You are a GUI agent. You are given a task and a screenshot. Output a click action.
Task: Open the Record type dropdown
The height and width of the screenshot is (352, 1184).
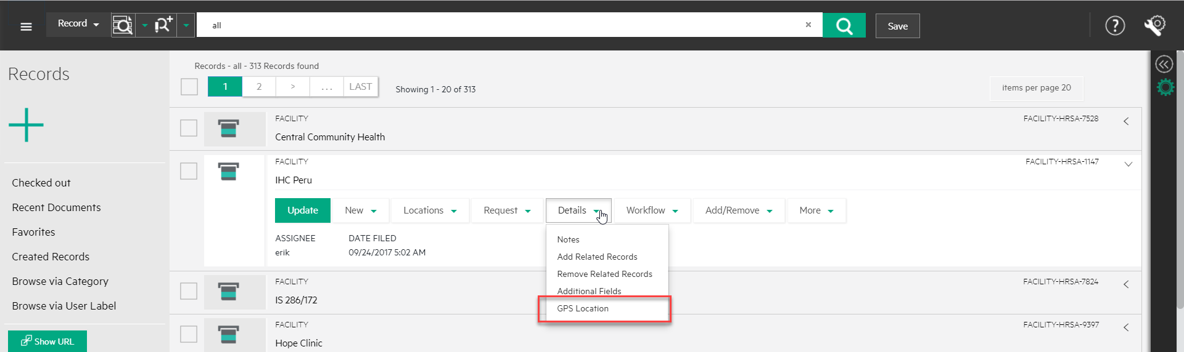(x=78, y=24)
